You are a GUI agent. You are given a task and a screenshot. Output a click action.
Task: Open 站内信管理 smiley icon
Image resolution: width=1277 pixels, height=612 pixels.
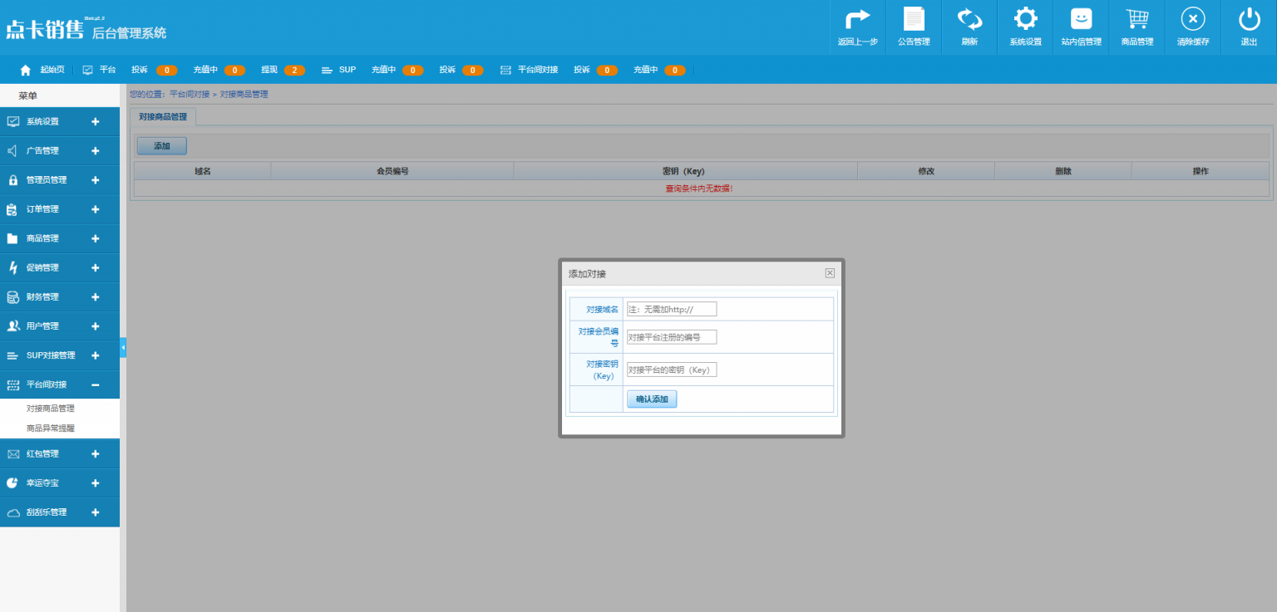click(1081, 19)
